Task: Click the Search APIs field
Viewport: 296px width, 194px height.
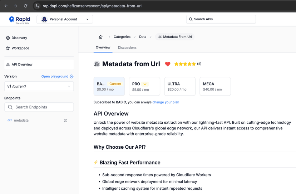Action: (x=221, y=19)
